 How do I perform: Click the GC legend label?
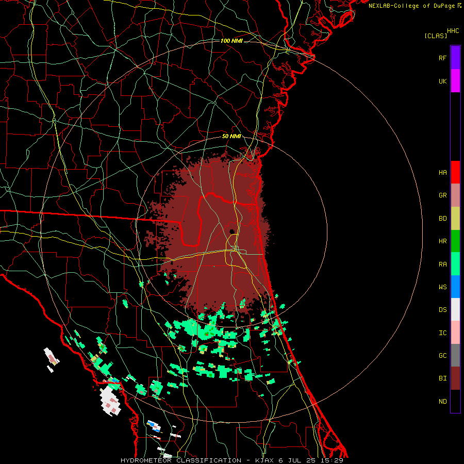coord(442,356)
